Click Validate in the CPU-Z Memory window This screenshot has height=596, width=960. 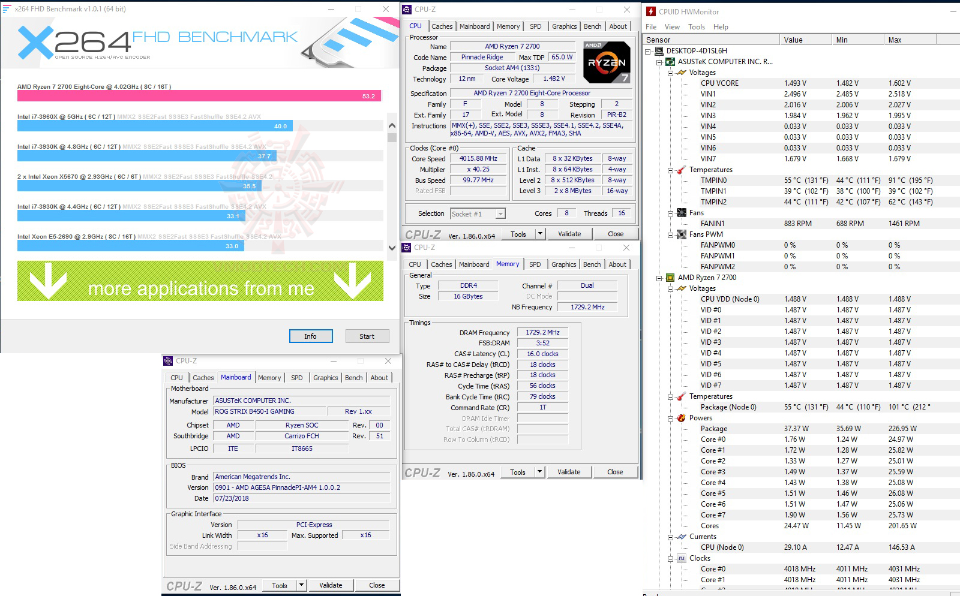pyautogui.click(x=568, y=472)
